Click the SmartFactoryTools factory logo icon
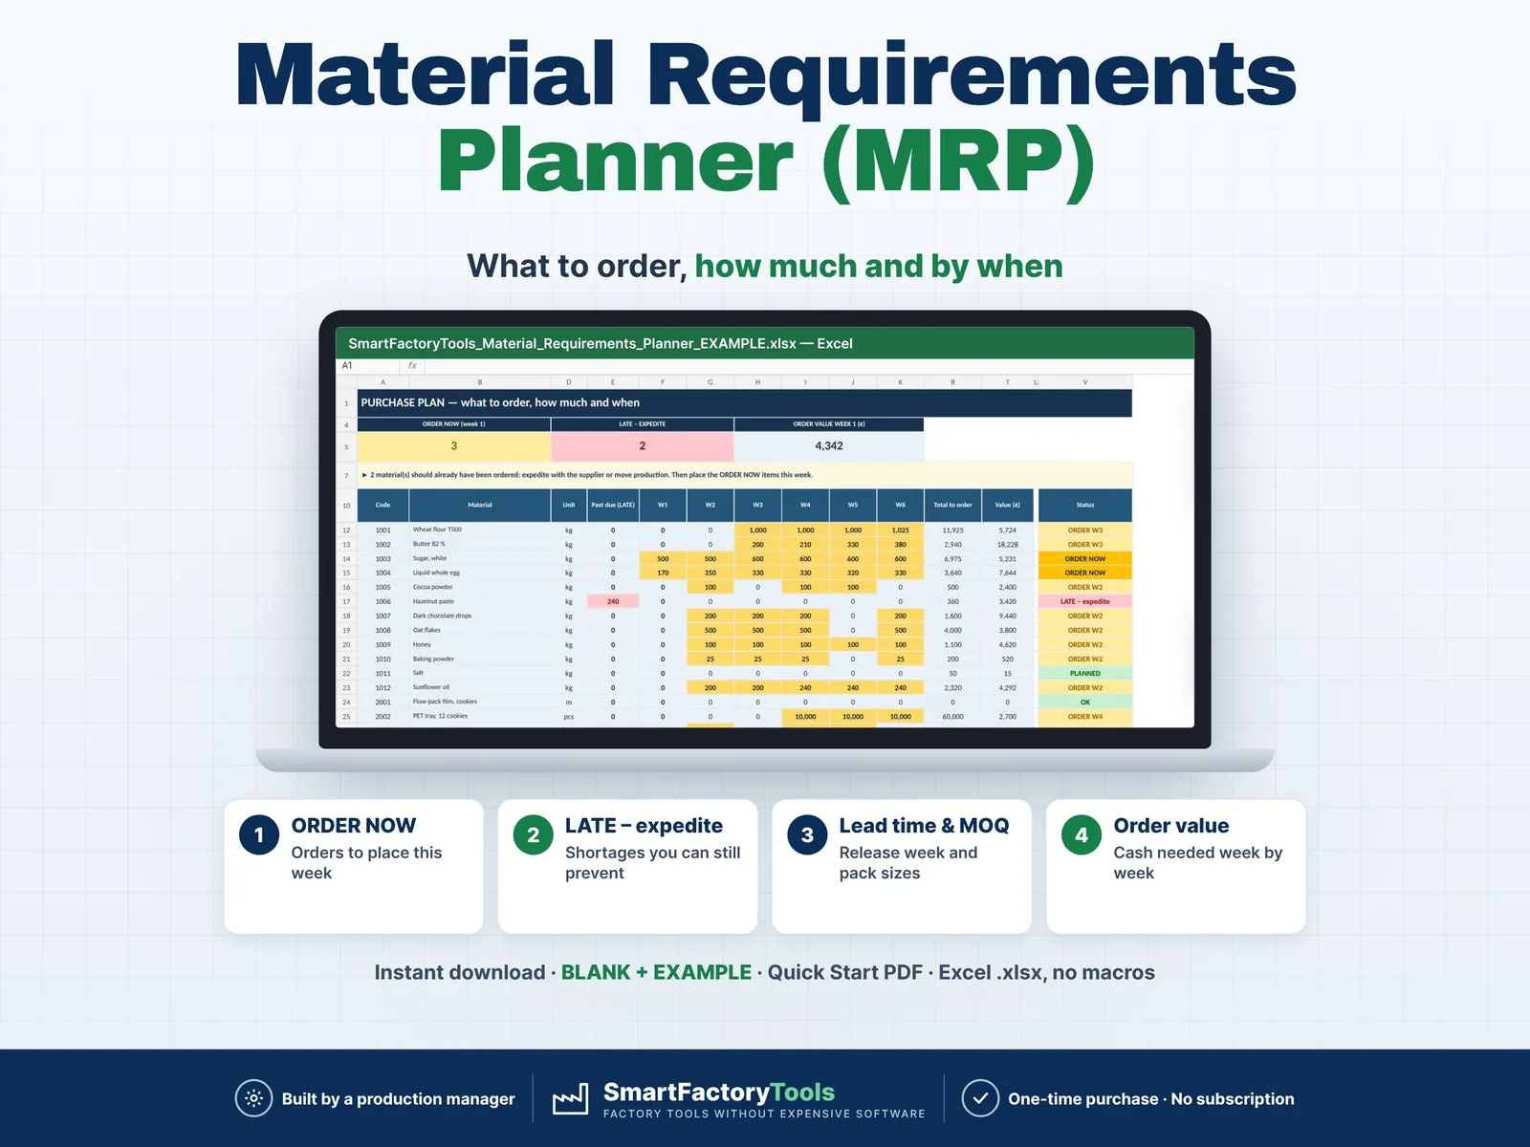1530x1147 pixels. point(571,1099)
